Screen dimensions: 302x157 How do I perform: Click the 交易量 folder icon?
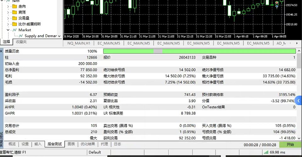[x=14, y=18]
